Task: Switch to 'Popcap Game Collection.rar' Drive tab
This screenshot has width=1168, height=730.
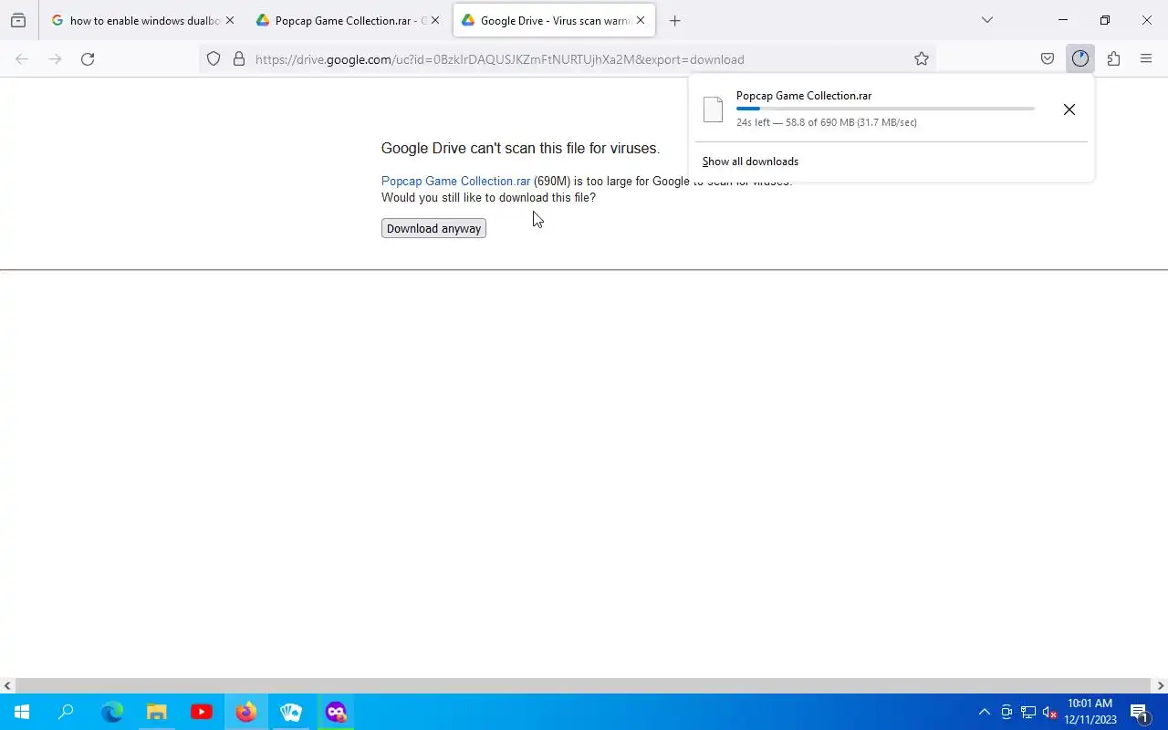Action: click(348, 20)
